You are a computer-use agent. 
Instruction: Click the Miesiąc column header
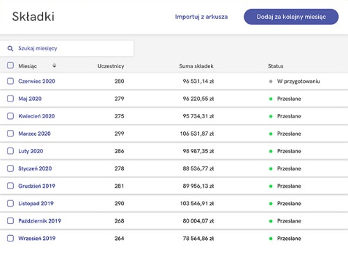28,66
